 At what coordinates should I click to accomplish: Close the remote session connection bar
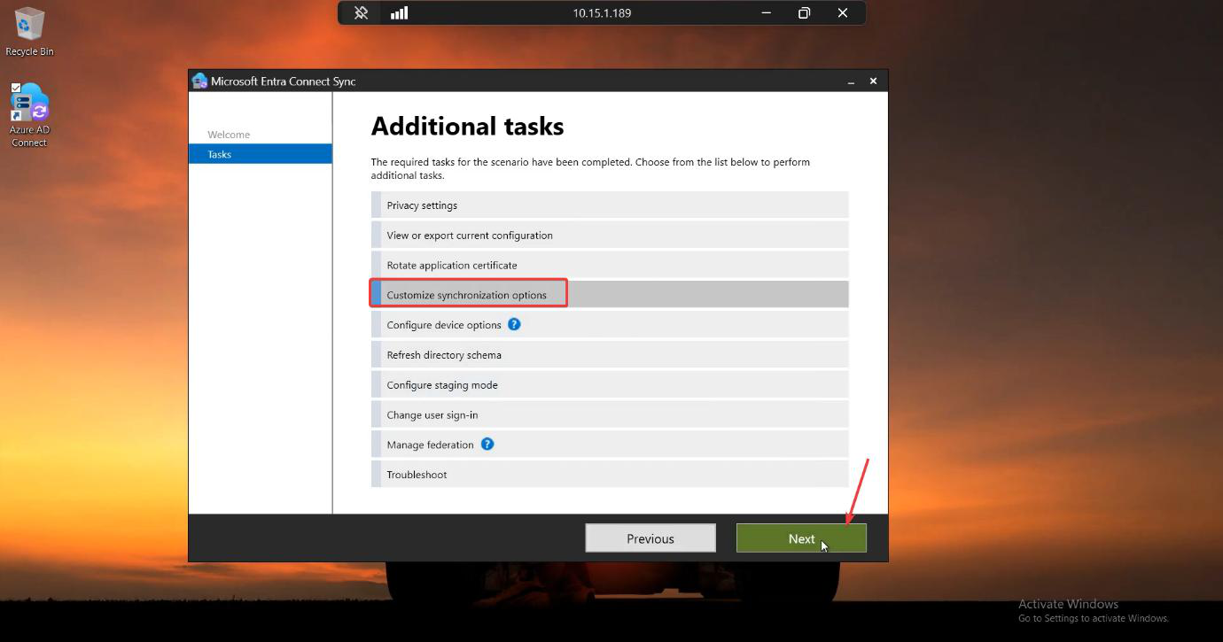point(843,13)
